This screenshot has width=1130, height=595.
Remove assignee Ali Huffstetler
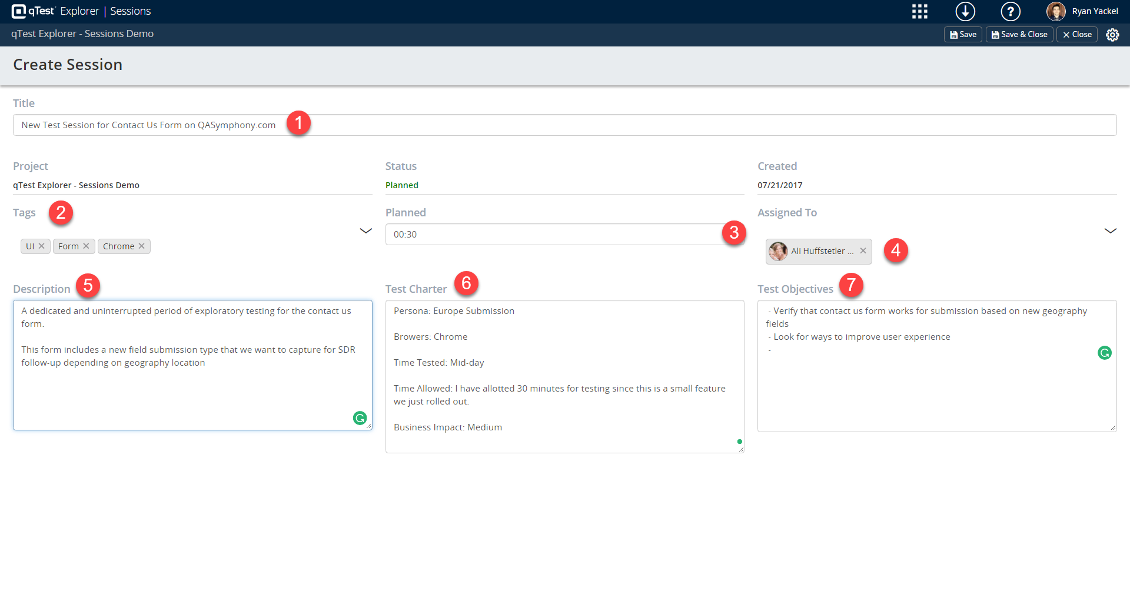[863, 251]
